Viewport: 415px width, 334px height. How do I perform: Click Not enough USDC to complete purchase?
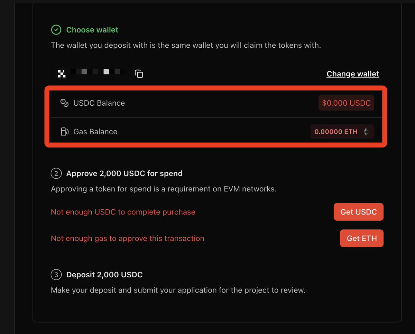pos(123,212)
